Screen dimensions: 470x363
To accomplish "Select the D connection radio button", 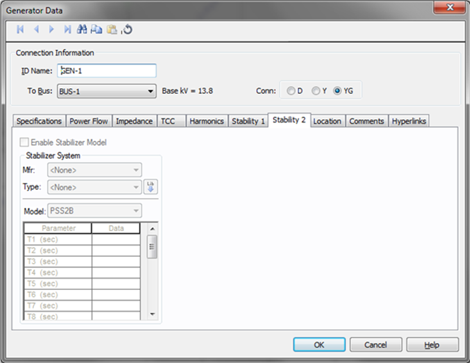I will (x=291, y=90).
